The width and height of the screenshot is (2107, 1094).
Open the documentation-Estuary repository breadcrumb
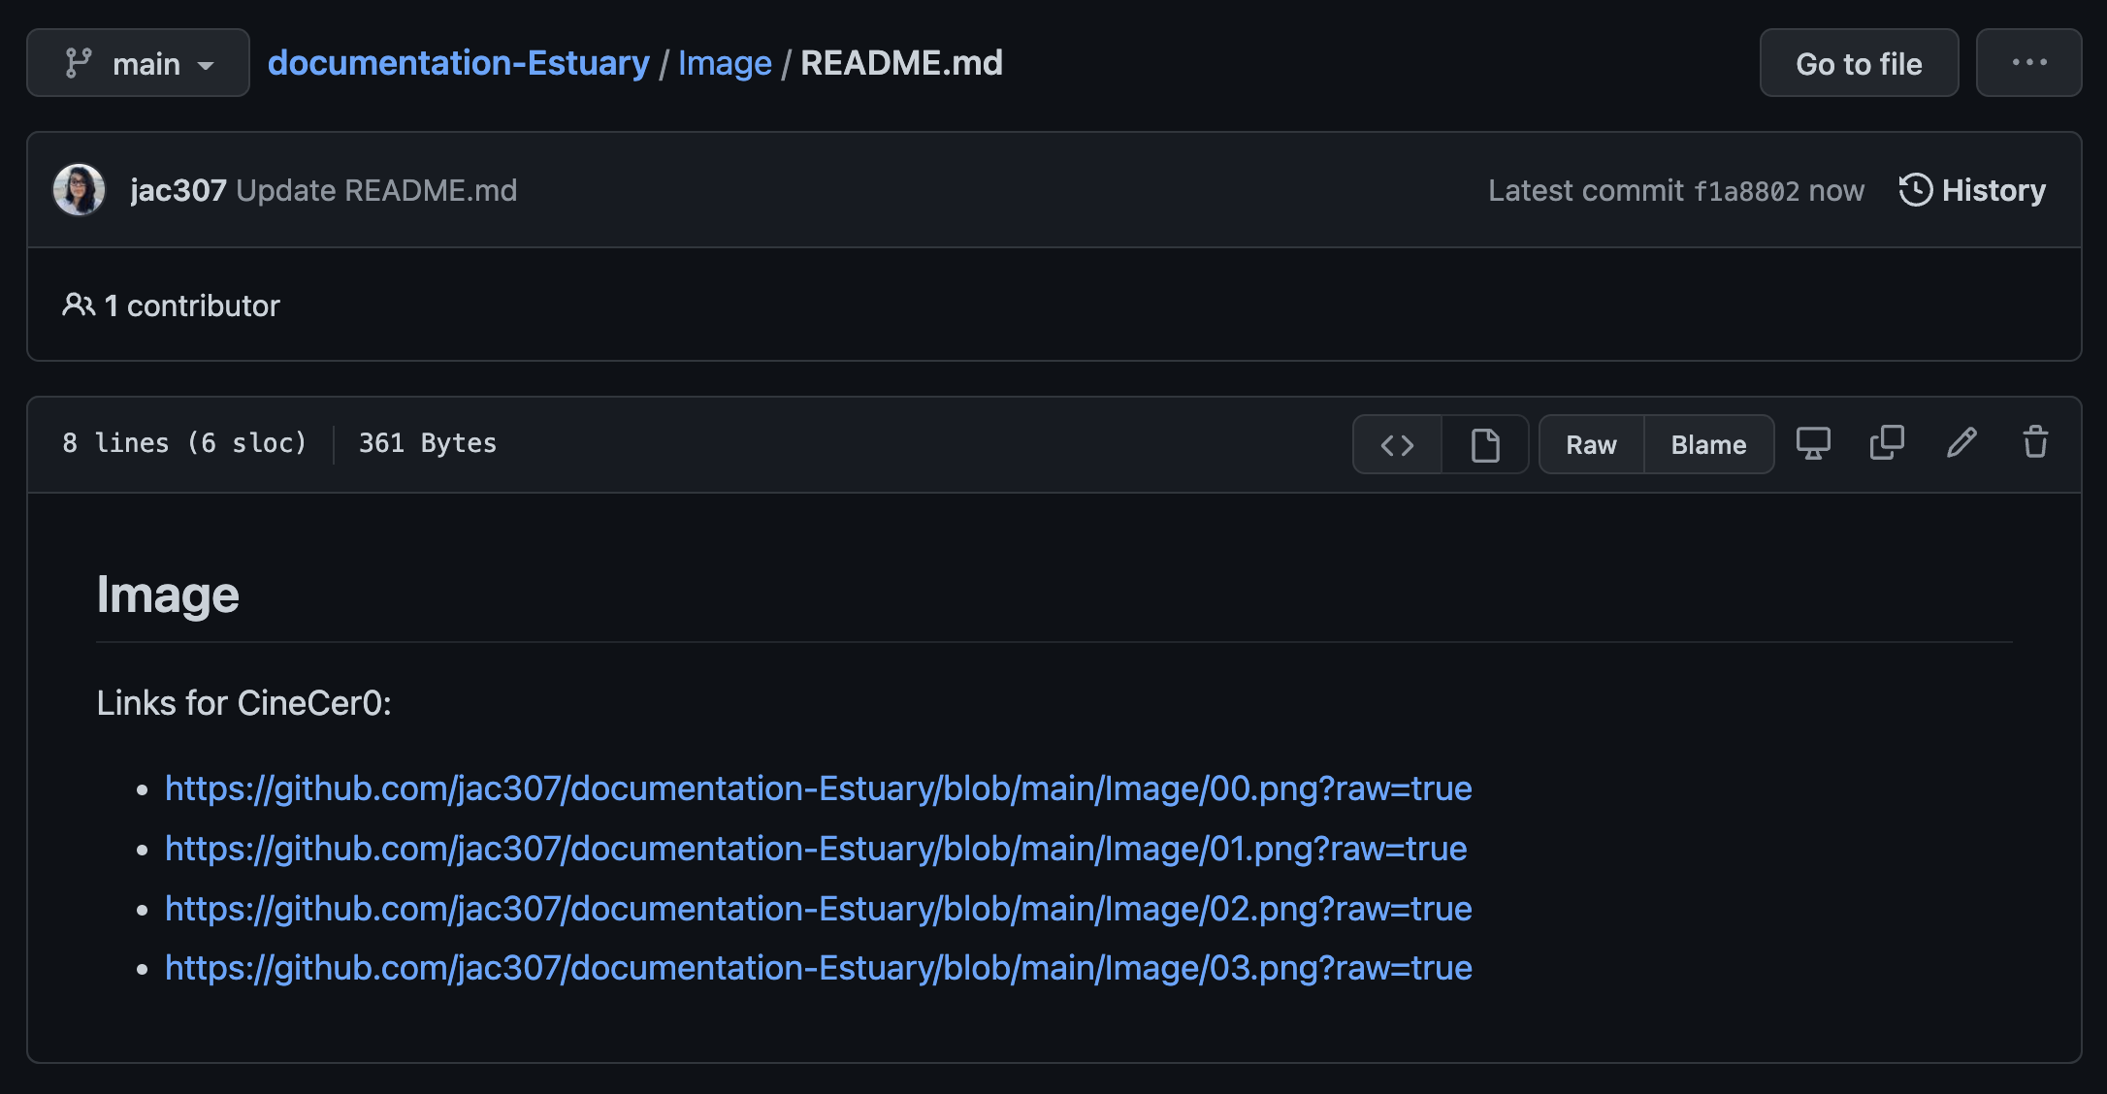pyautogui.click(x=459, y=63)
